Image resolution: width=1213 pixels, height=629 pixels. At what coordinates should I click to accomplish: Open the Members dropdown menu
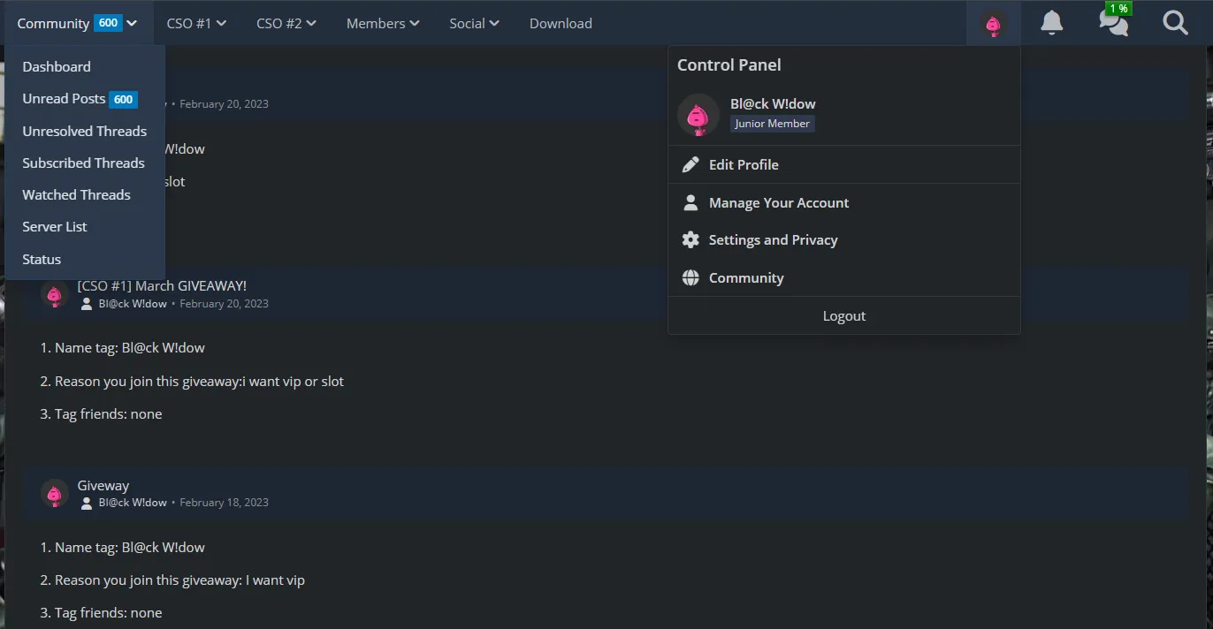coord(383,23)
